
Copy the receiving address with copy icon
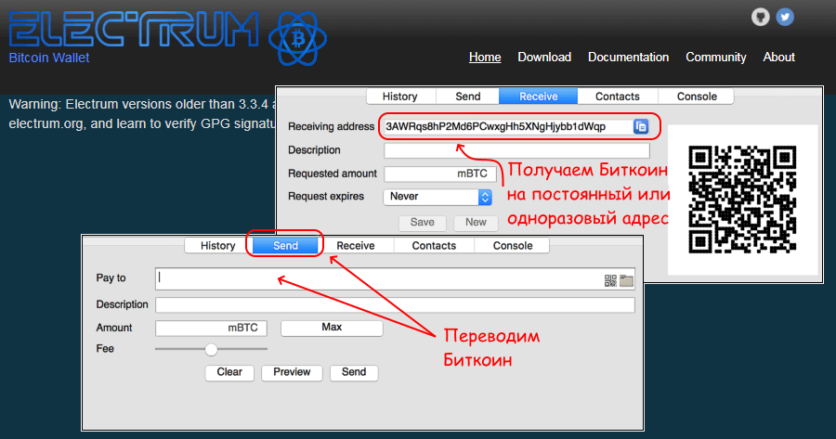[x=641, y=126]
